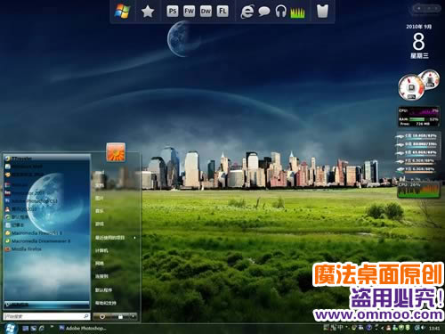
Task: Open 游戏 Games link in Start menu
Action: point(100,224)
